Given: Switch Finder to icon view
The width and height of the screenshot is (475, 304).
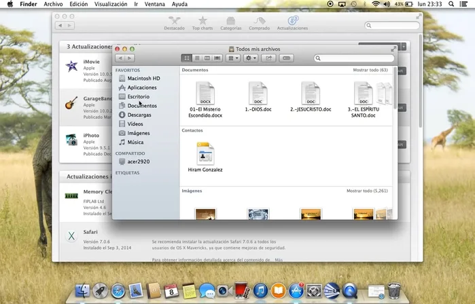Looking at the screenshot, I should [187, 58].
